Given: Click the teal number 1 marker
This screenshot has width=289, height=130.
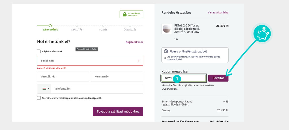Looking at the screenshot, I should pyautogui.click(x=177, y=78).
